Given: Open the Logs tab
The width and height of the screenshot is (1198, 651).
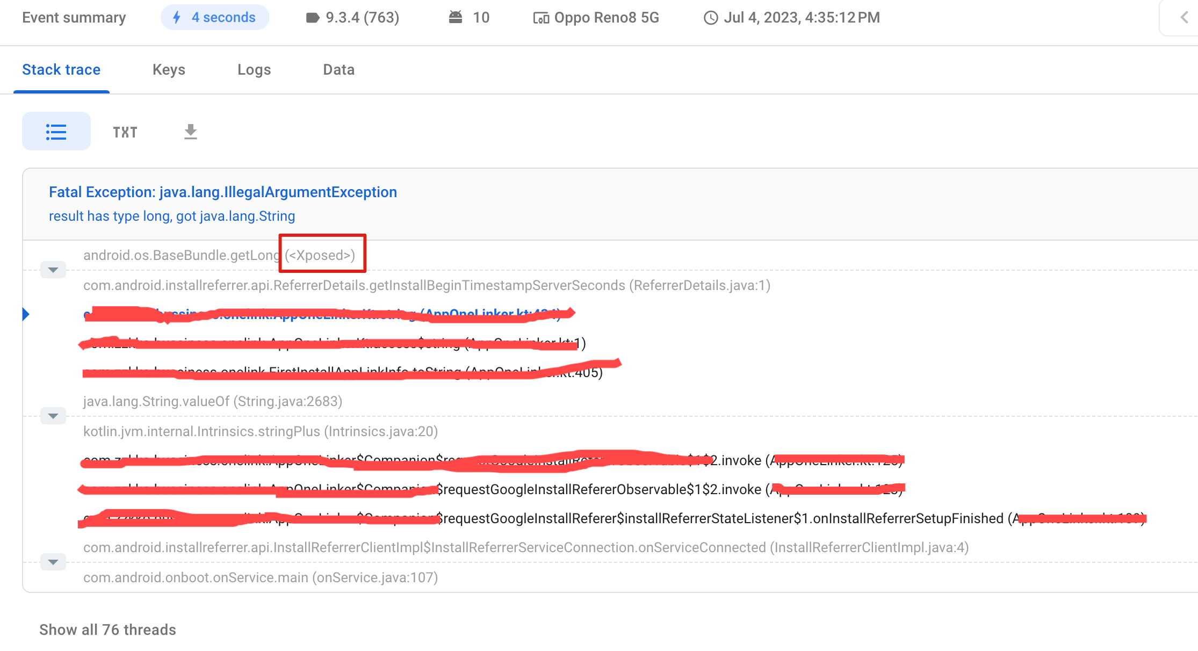Looking at the screenshot, I should pos(254,70).
